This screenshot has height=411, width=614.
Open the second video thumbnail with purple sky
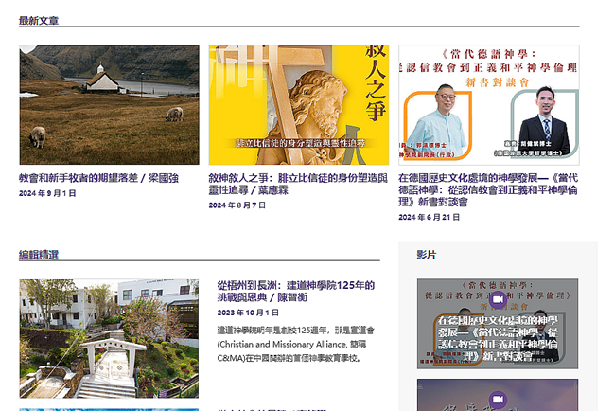(498, 395)
